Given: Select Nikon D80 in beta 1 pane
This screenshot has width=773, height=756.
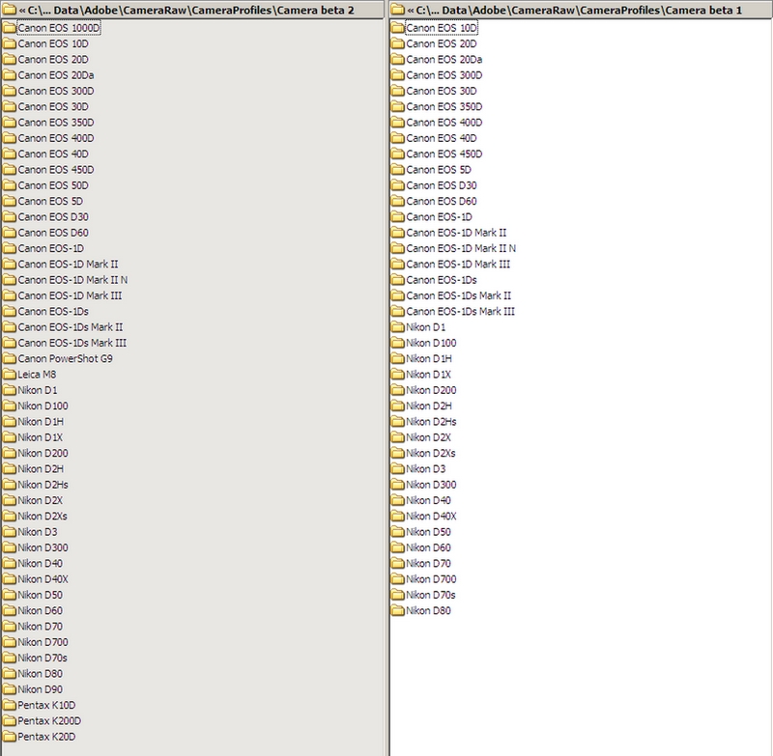Looking at the screenshot, I should click(428, 611).
